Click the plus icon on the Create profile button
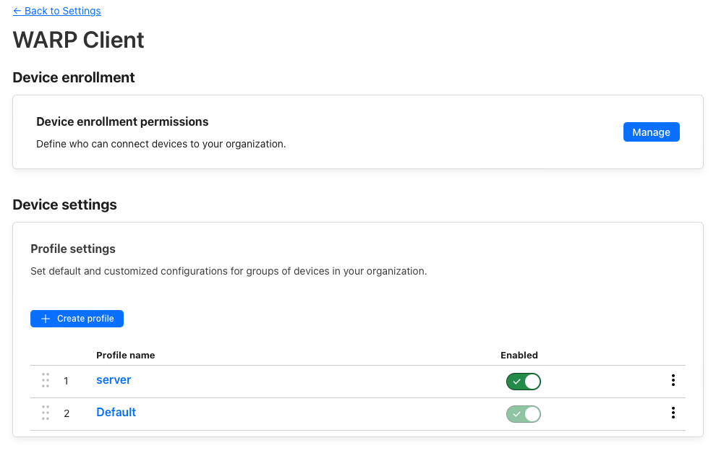Screen dimensions: 716x456 pyautogui.click(x=45, y=318)
